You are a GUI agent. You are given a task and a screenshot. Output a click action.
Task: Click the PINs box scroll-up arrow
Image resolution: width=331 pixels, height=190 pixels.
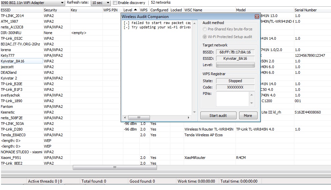(252, 94)
